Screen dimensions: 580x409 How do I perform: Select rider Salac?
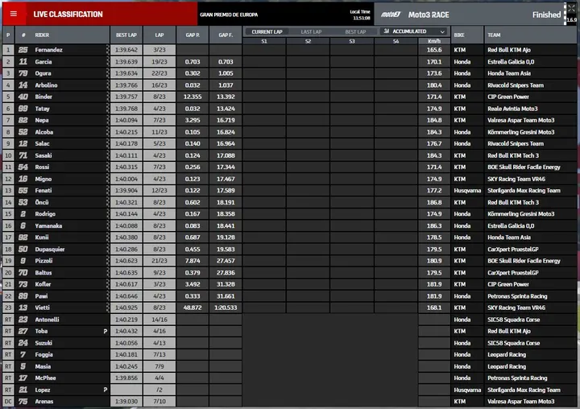pyautogui.click(x=42, y=143)
